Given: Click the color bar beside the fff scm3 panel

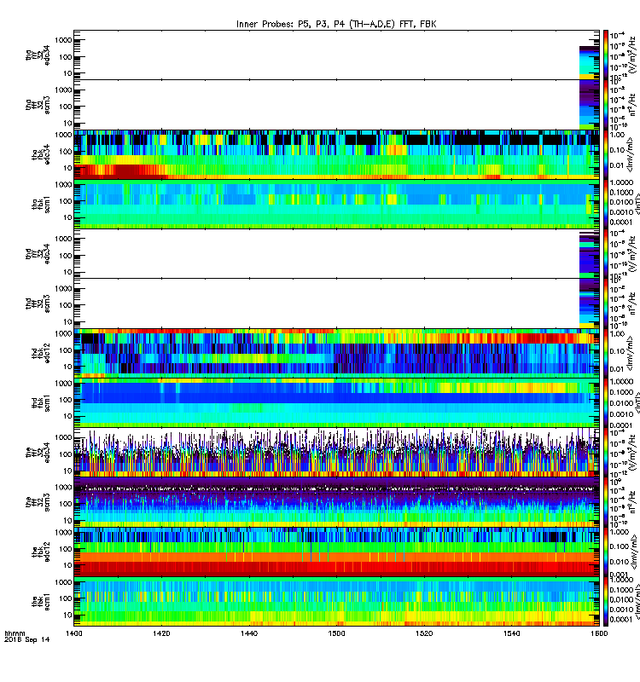Looking at the screenshot, I should click(x=605, y=502).
